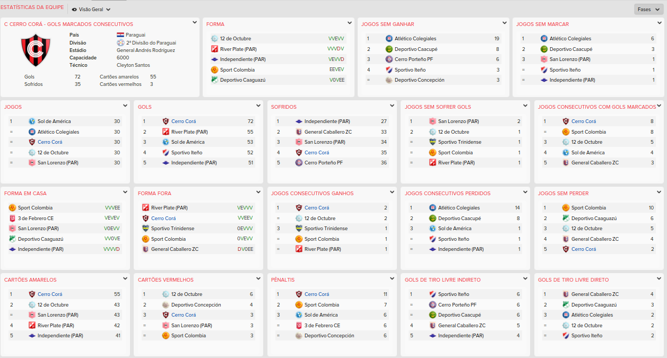Click Sport Colombia badge in Forma panel
The image size is (667, 358).
(214, 69)
